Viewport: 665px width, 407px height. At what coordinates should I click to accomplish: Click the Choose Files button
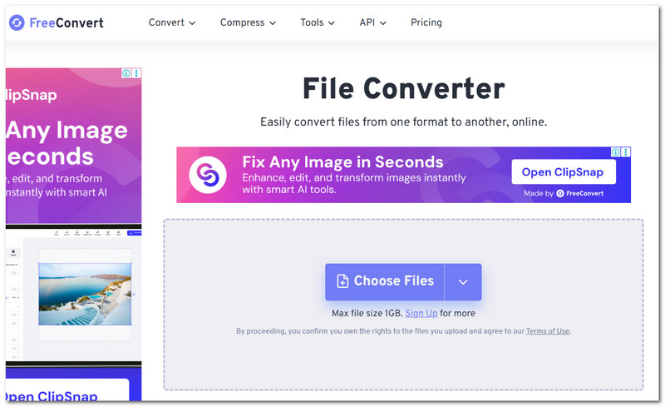[385, 281]
